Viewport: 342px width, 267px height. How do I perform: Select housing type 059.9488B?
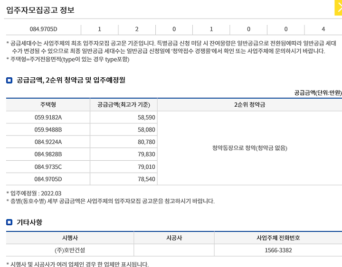click(48, 129)
